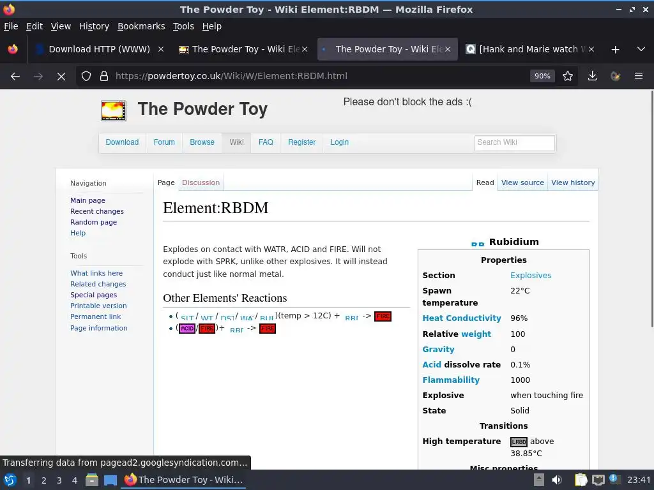Screen dimensions: 654x490
Task: Click the clipboard tray icon
Action: [581, 480]
